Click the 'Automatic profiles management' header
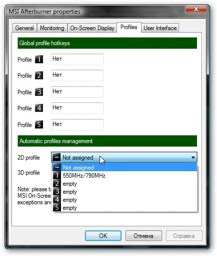Viewport: 217px width, 256px height. pos(107,141)
